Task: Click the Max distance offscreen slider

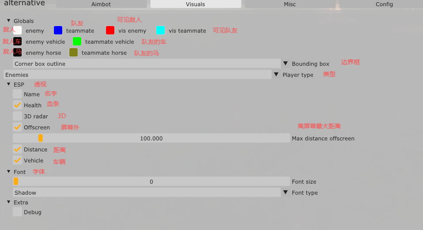Action: pos(151,138)
